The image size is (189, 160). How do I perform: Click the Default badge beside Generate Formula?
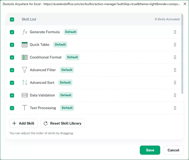71,32
